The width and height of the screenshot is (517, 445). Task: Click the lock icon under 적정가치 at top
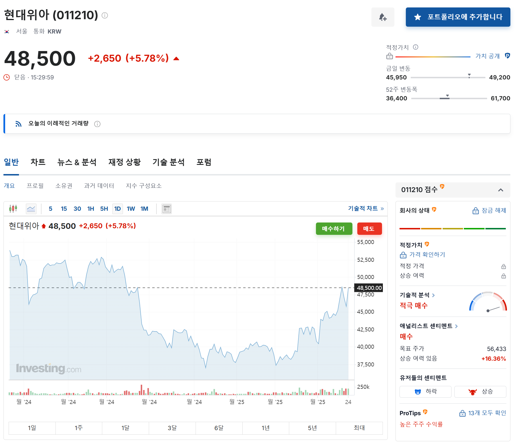coord(389,56)
